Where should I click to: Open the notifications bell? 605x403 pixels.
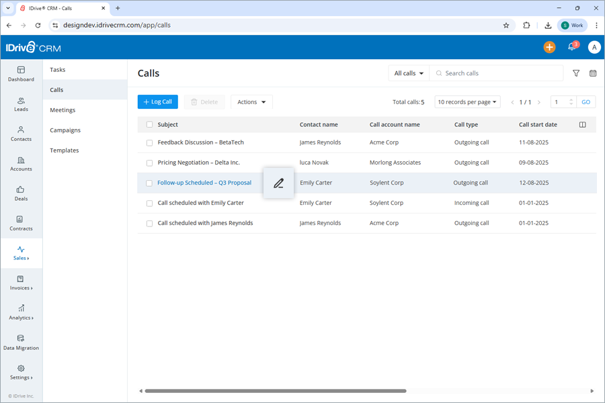coord(572,47)
